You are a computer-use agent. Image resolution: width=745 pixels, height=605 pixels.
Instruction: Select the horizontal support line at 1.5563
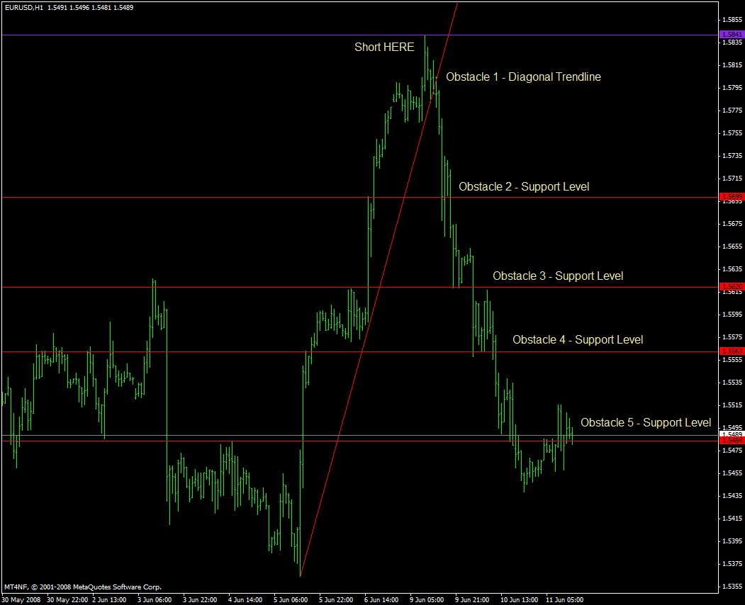(213, 350)
